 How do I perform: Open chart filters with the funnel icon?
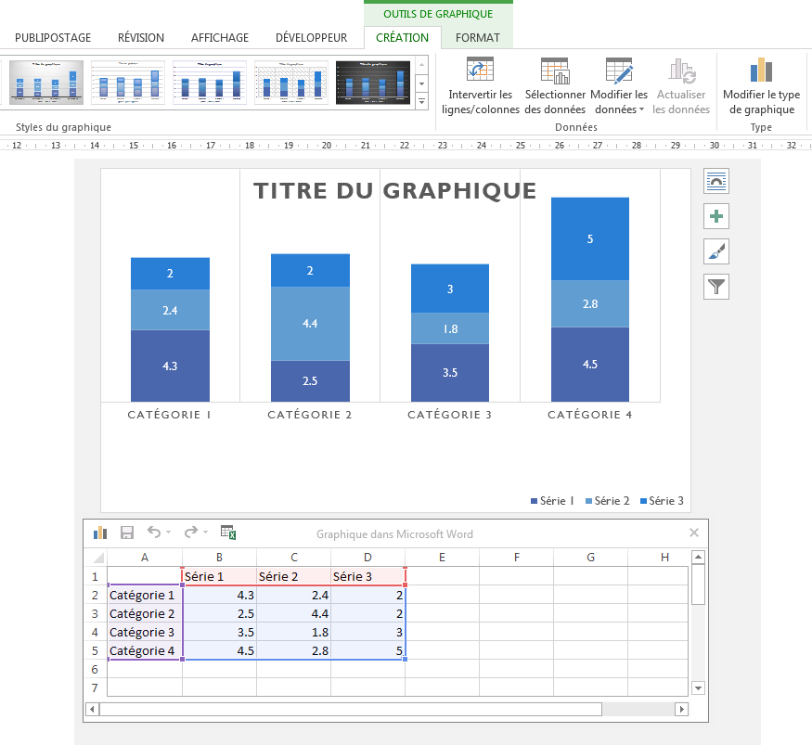(715, 287)
